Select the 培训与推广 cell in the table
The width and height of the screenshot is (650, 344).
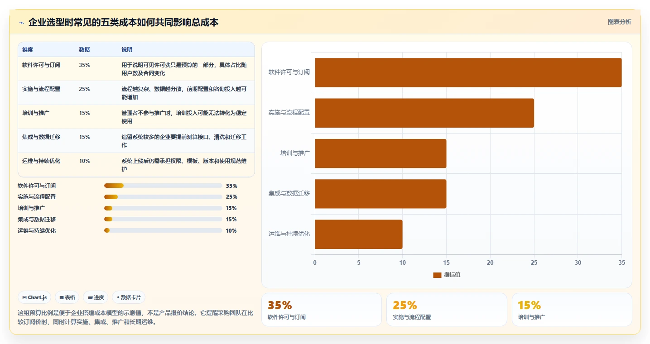click(x=36, y=113)
